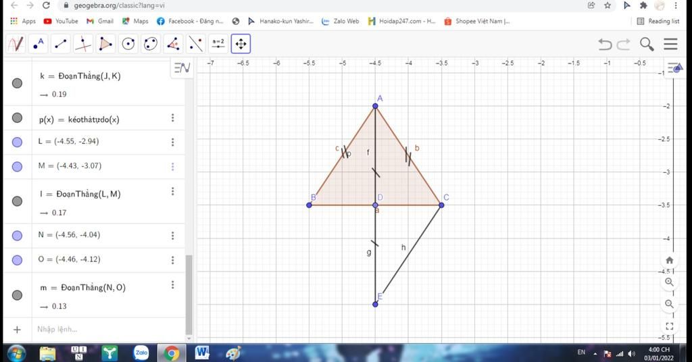Select the Perpendicular Line tool
The image size is (692, 362).
(83, 44)
